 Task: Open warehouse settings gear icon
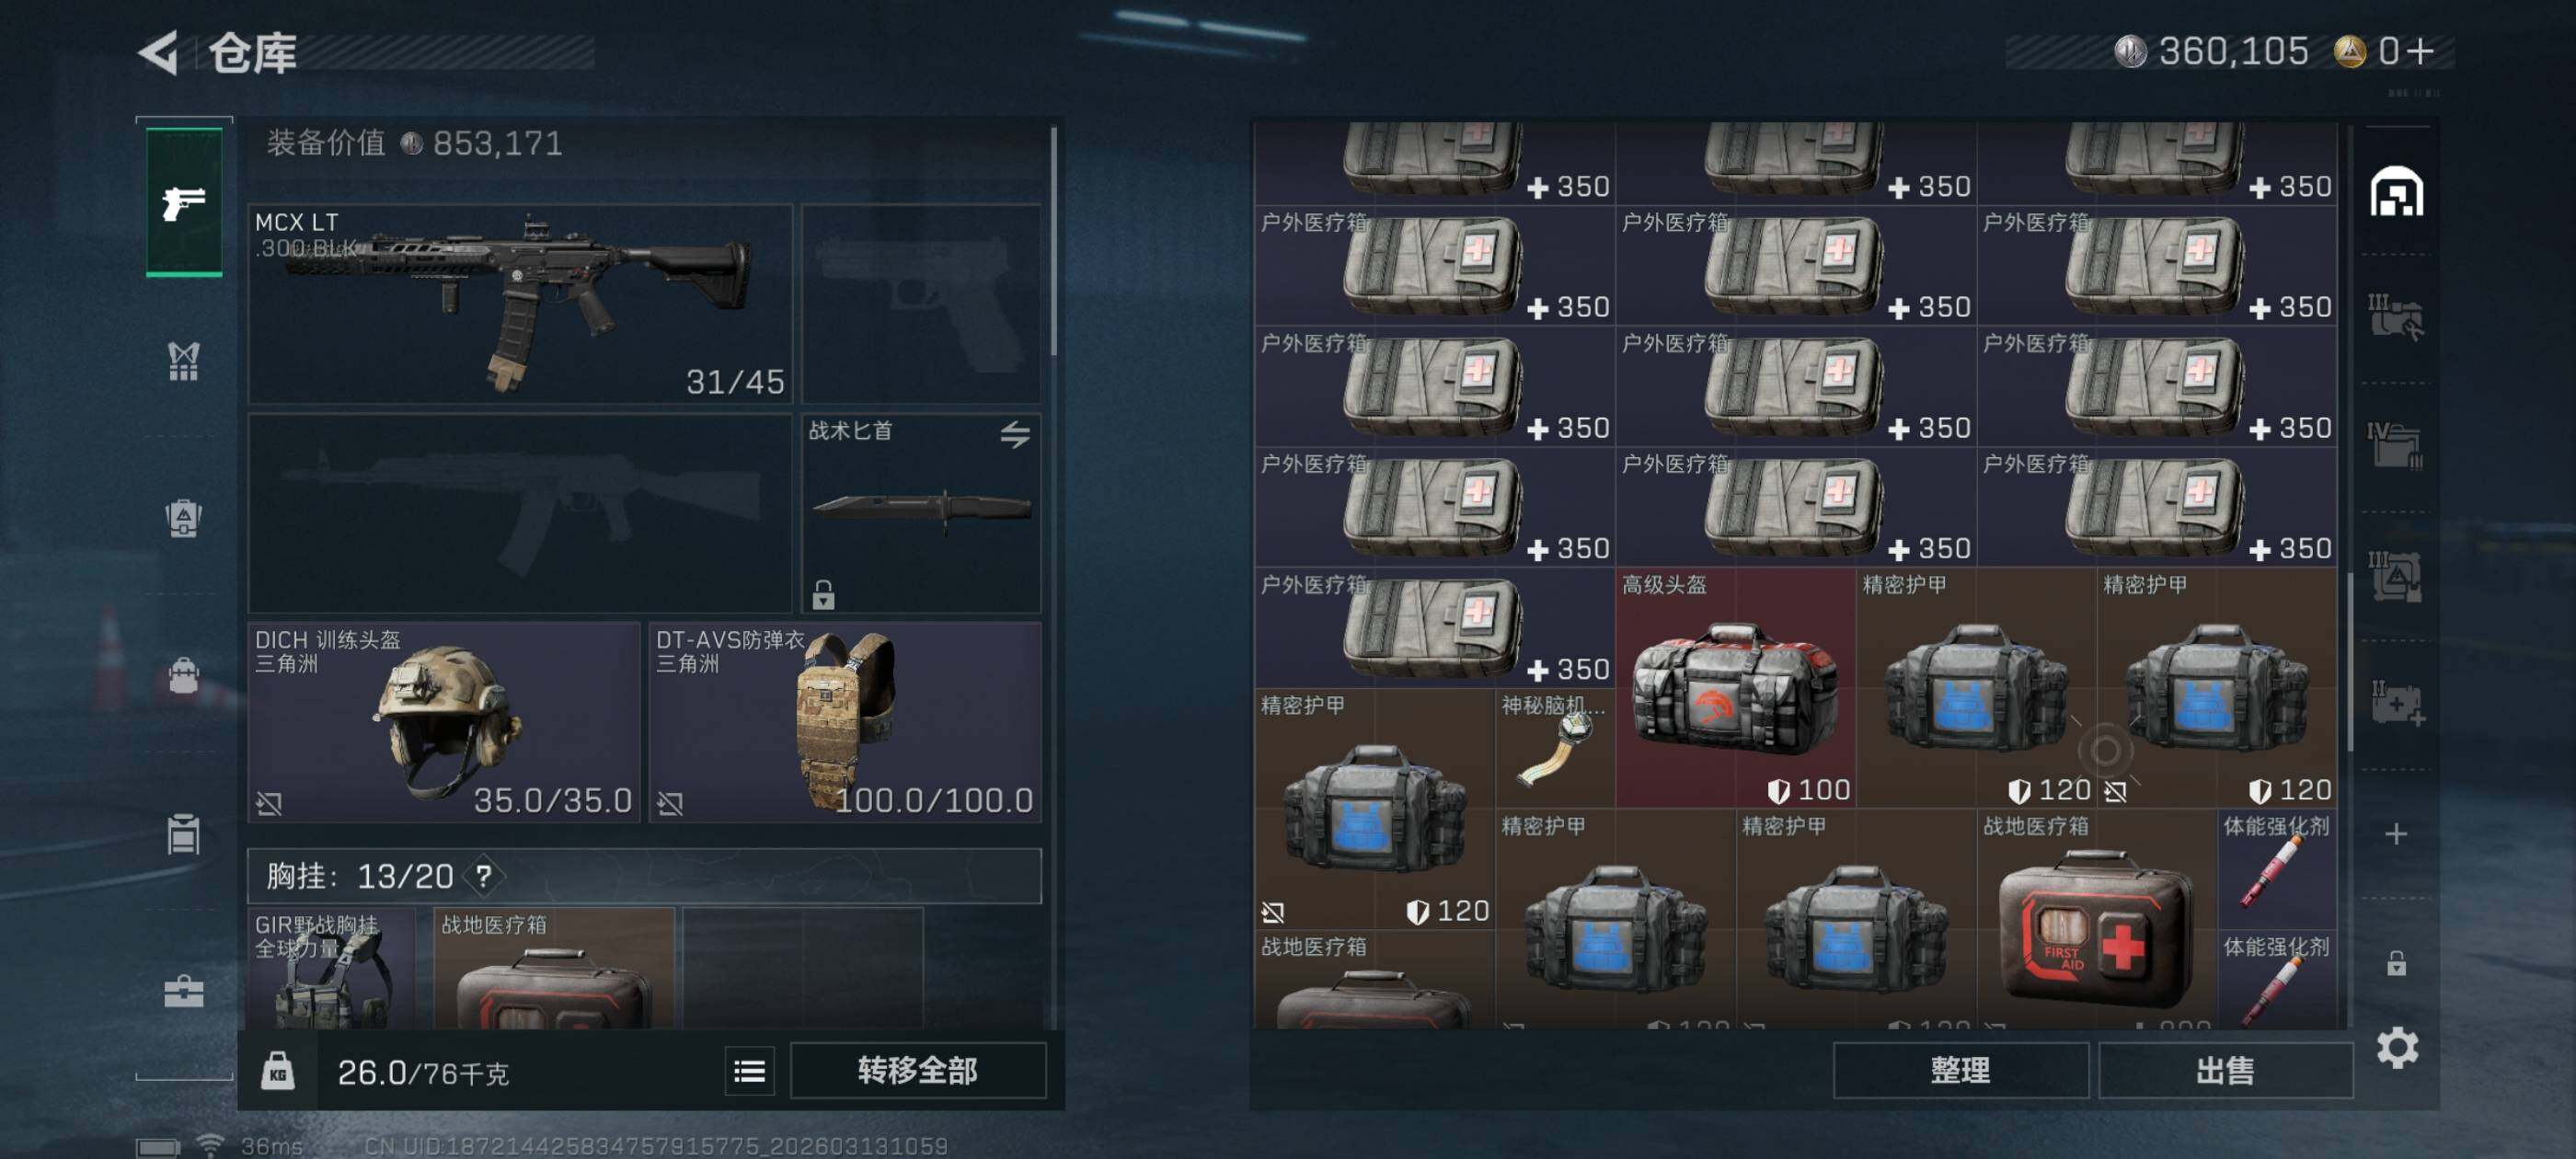2397,1047
